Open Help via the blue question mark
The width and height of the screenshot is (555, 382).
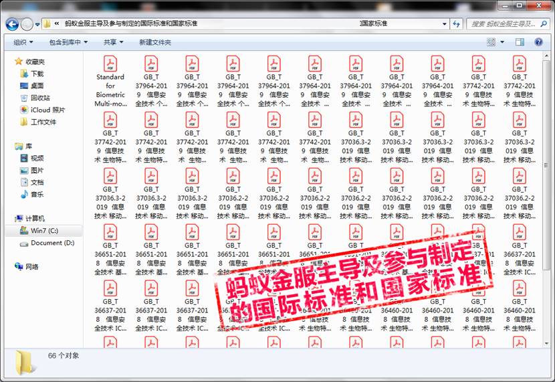coord(538,42)
